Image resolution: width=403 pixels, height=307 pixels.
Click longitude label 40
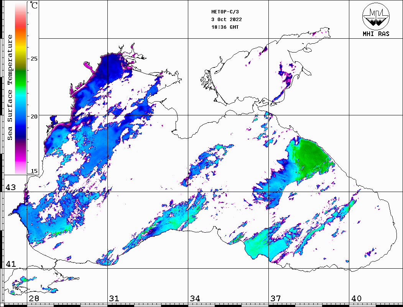(x=356, y=299)
